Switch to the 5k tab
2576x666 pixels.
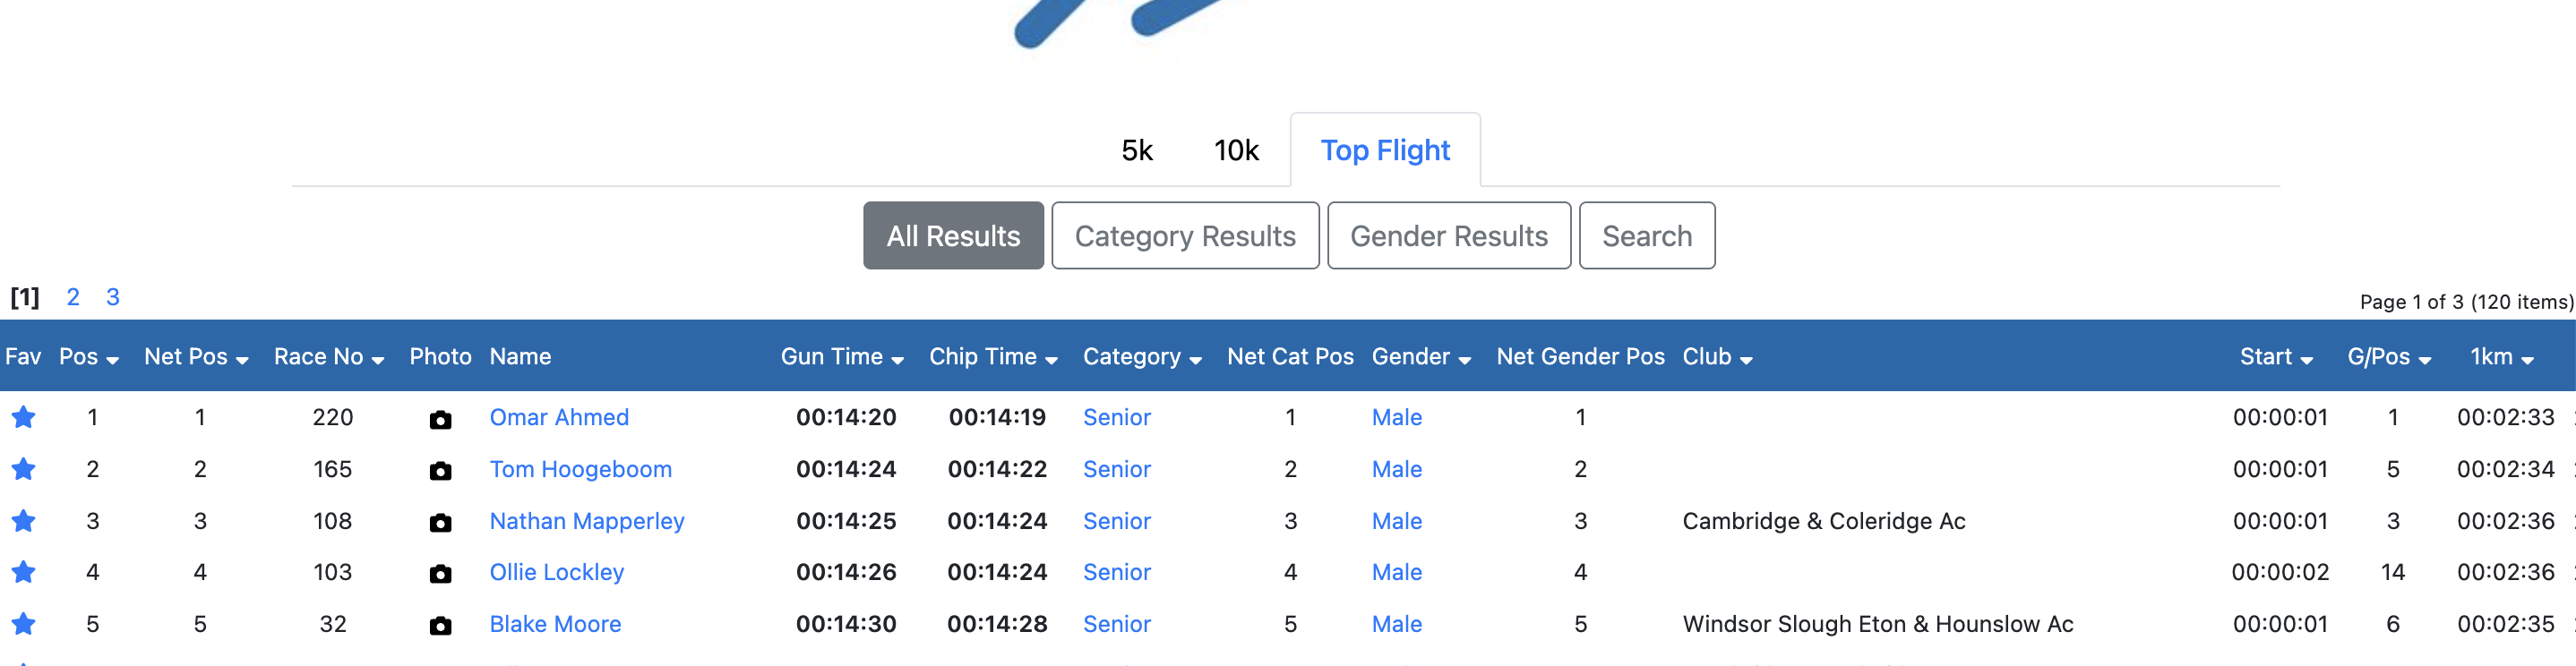click(1137, 150)
